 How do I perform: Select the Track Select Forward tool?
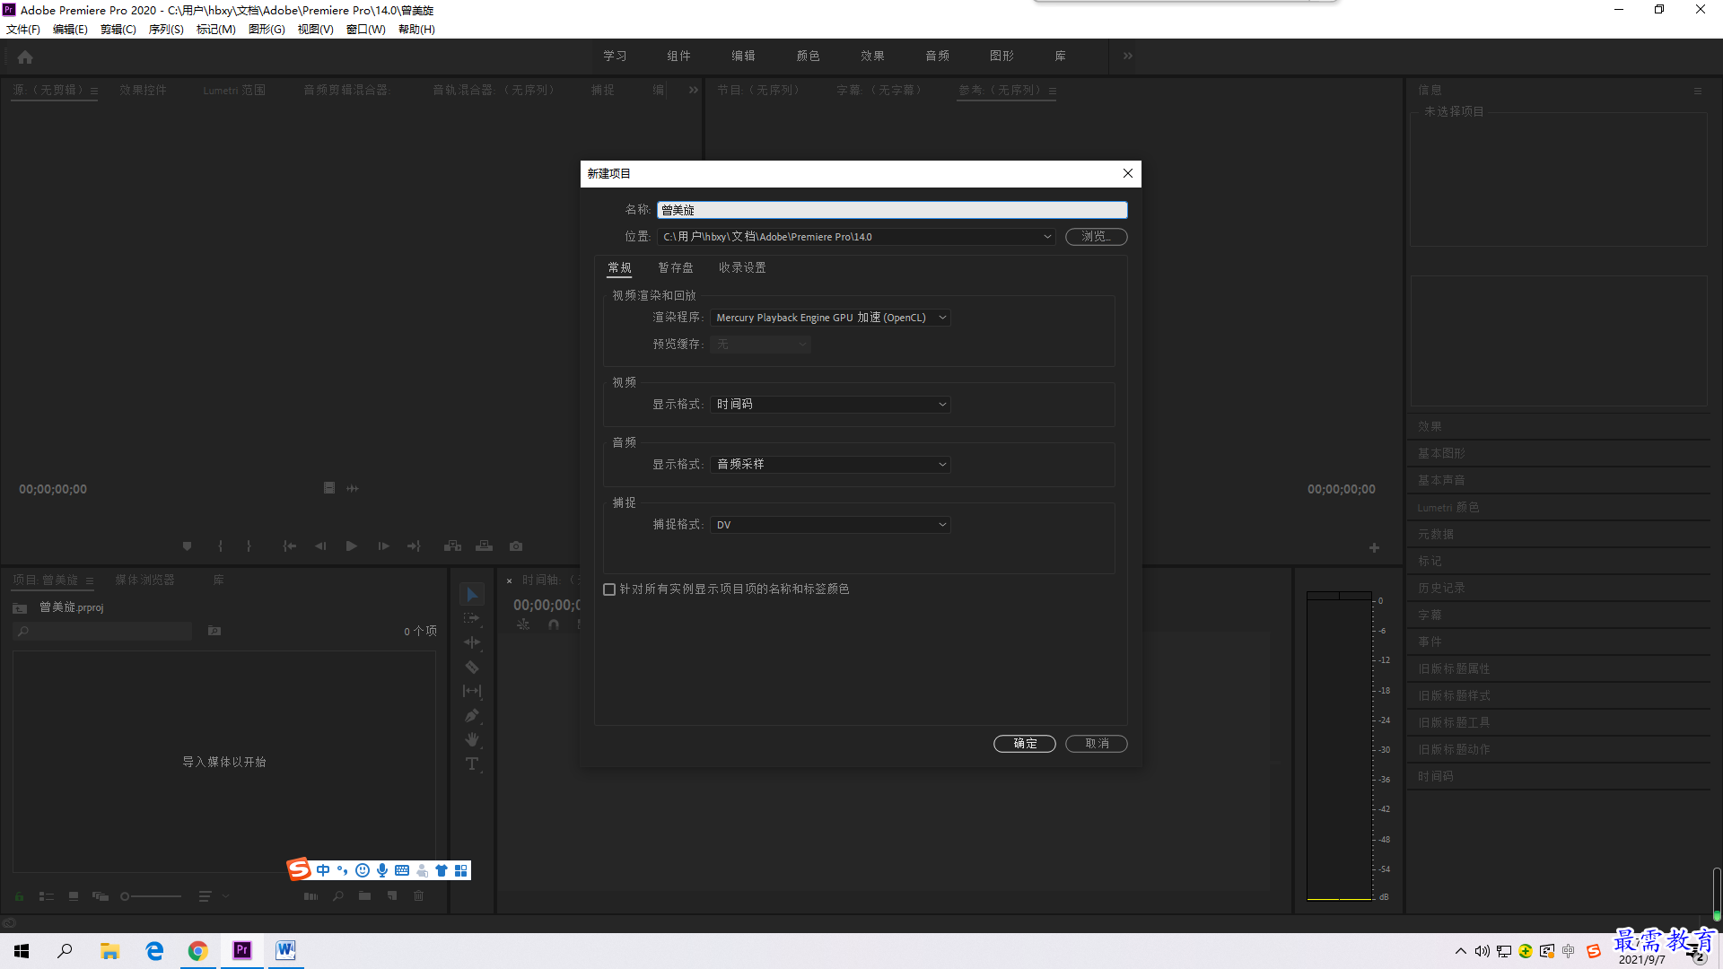(472, 618)
